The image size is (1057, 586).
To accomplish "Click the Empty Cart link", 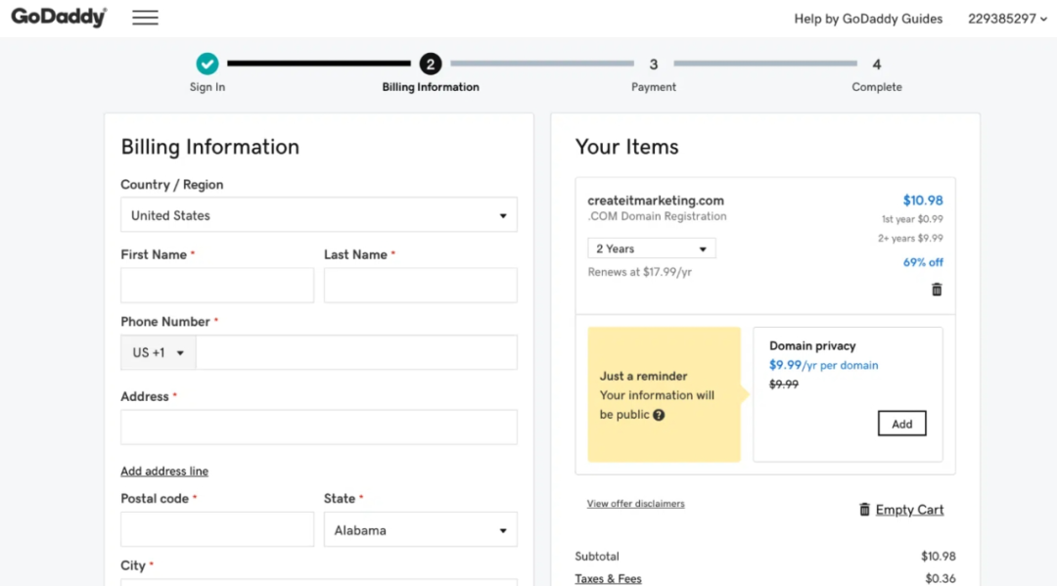I will pyautogui.click(x=909, y=510).
